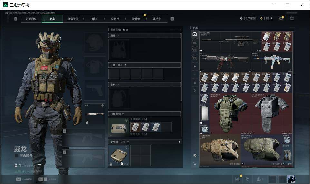This screenshot has height=184, width=310.
Task: Show help for 口袋 section
Action: coord(125,65)
